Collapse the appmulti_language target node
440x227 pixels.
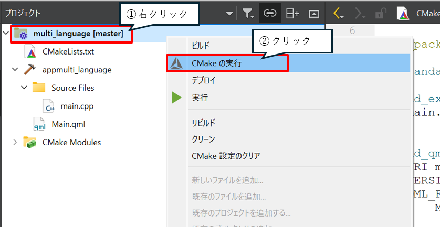[x=15, y=69]
